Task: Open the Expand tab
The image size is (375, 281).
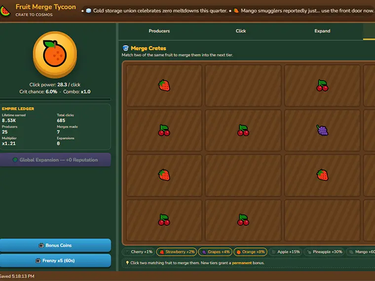Action: pyautogui.click(x=322, y=31)
